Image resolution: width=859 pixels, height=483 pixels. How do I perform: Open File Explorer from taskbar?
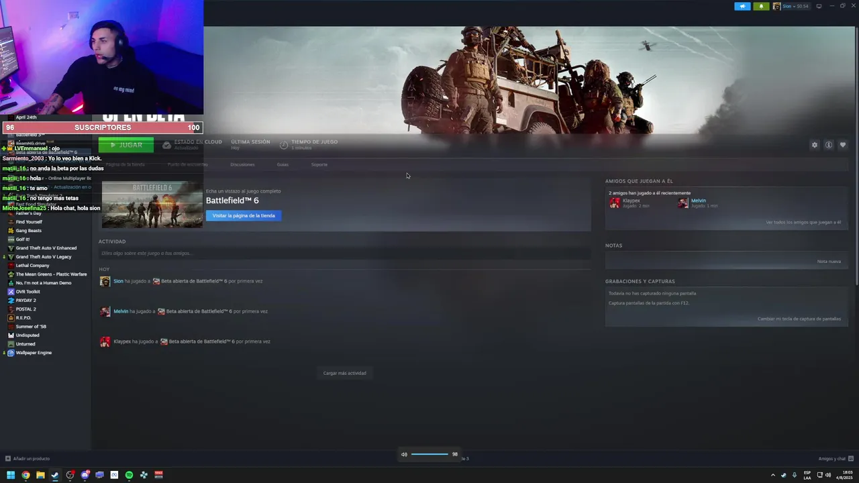pos(40,475)
